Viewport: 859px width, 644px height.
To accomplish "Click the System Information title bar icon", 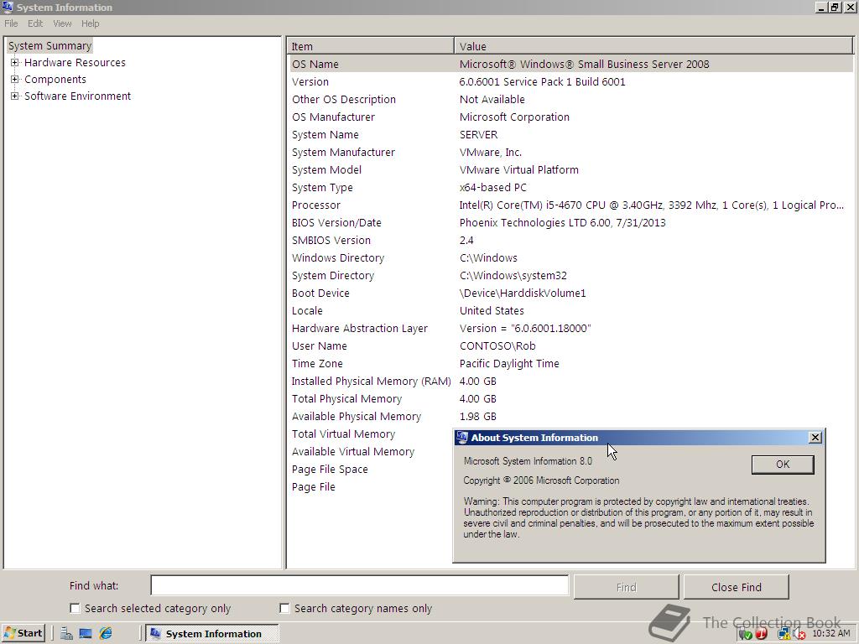I will pyautogui.click(x=8, y=7).
